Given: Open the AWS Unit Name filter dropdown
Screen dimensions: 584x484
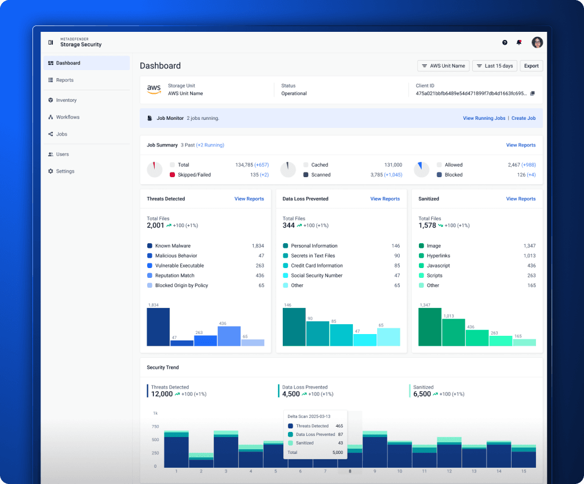Looking at the screenshot, I should click(x=443, y=66).
